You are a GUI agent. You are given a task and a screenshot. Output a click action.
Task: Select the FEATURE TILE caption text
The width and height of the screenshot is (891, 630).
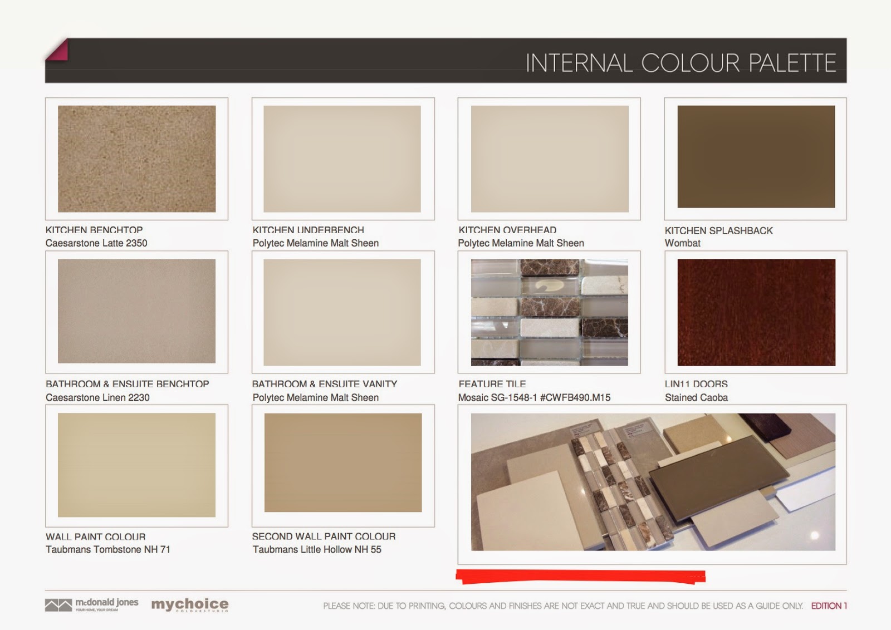click(x=493, y=384)
